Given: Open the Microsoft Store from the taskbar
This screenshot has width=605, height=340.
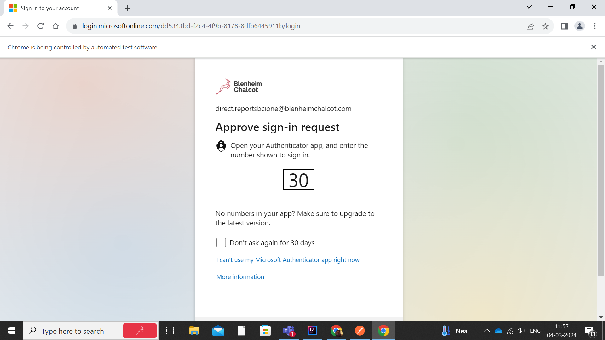Looking at the screenshot, I should coord(265,331).
